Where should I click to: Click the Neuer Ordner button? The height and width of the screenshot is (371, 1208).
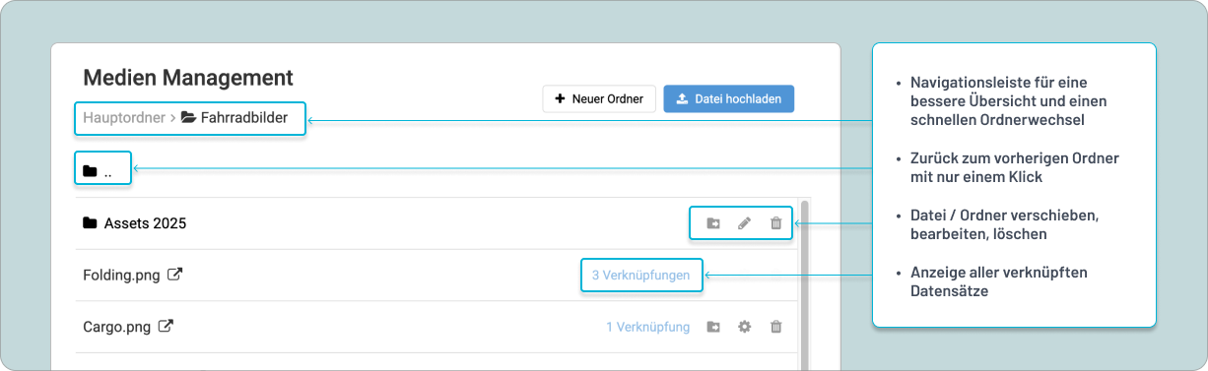(x=599, y=98)
